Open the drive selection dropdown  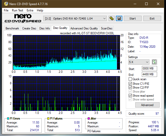point(75,19)
